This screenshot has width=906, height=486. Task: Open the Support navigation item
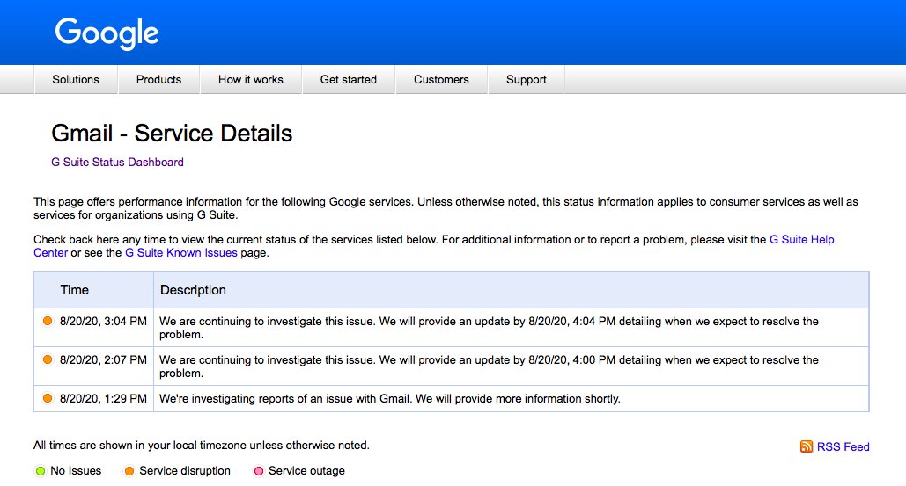click(527, 79)
